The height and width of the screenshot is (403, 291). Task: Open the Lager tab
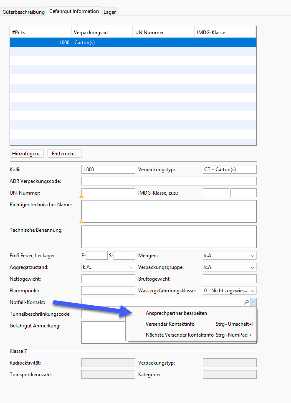pos(109,12)
